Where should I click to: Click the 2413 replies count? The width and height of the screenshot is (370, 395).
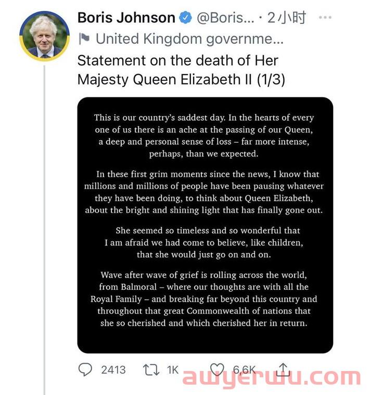[113, 370]
